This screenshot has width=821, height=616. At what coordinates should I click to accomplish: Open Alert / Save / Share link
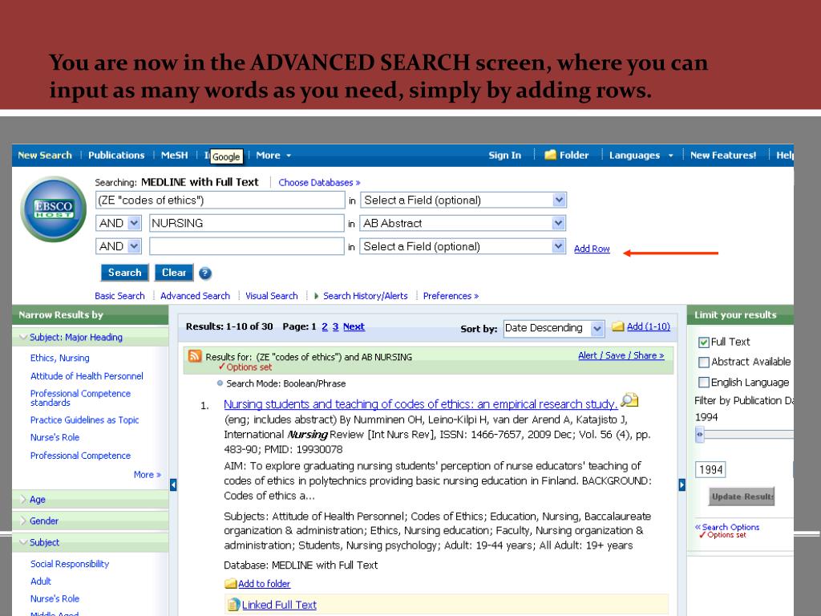point(621,355)
